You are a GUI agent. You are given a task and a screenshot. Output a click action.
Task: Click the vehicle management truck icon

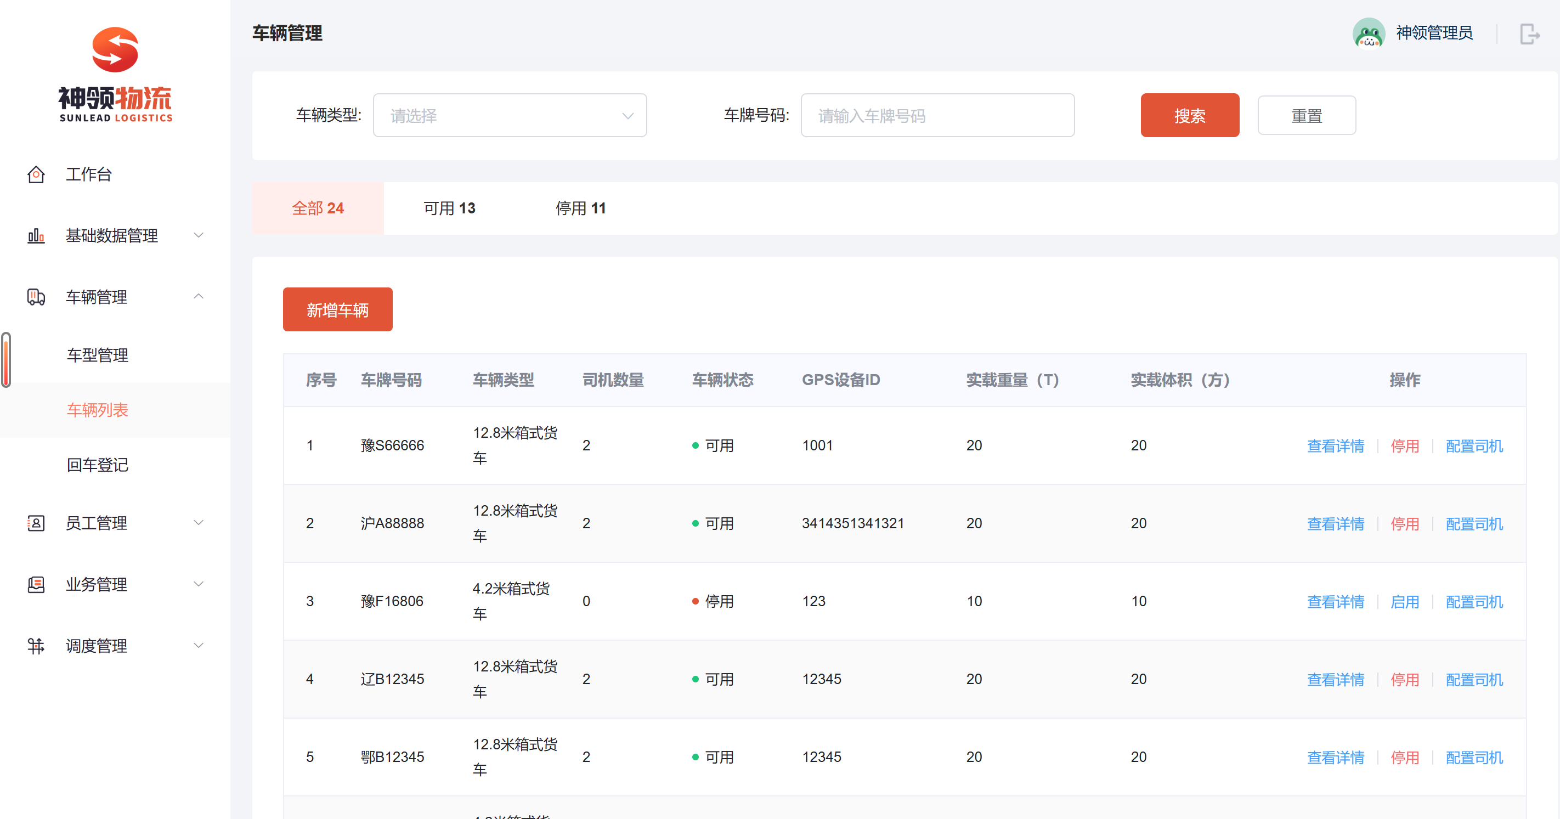click(36, 297)
